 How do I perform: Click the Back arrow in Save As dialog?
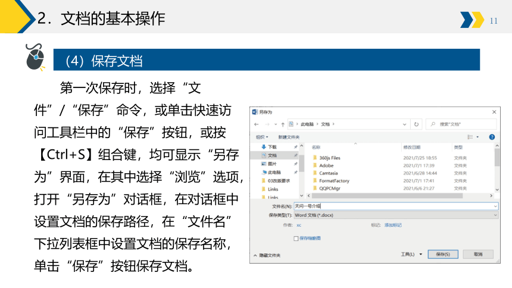click(257, 124)
